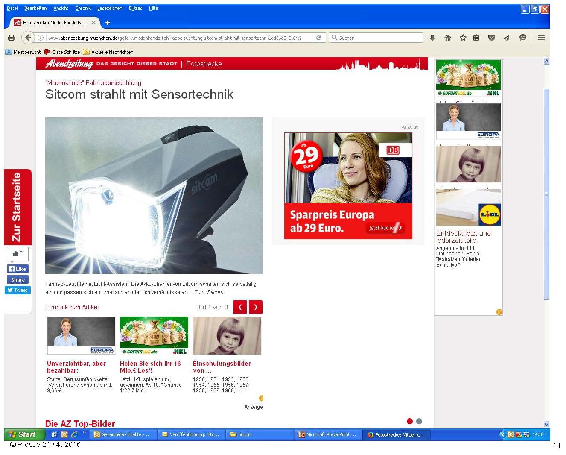The image size is (566, 455).
Task: Click the address bar URL field
Action: 174,38
